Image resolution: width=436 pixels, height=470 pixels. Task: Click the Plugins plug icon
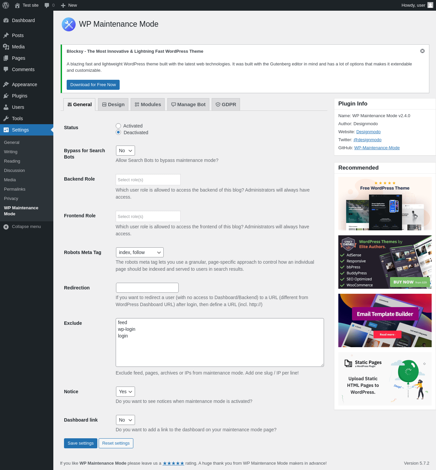[6, 96]
